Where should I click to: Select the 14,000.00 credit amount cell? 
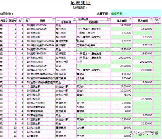pyautogui.click(x=143, y=29)
